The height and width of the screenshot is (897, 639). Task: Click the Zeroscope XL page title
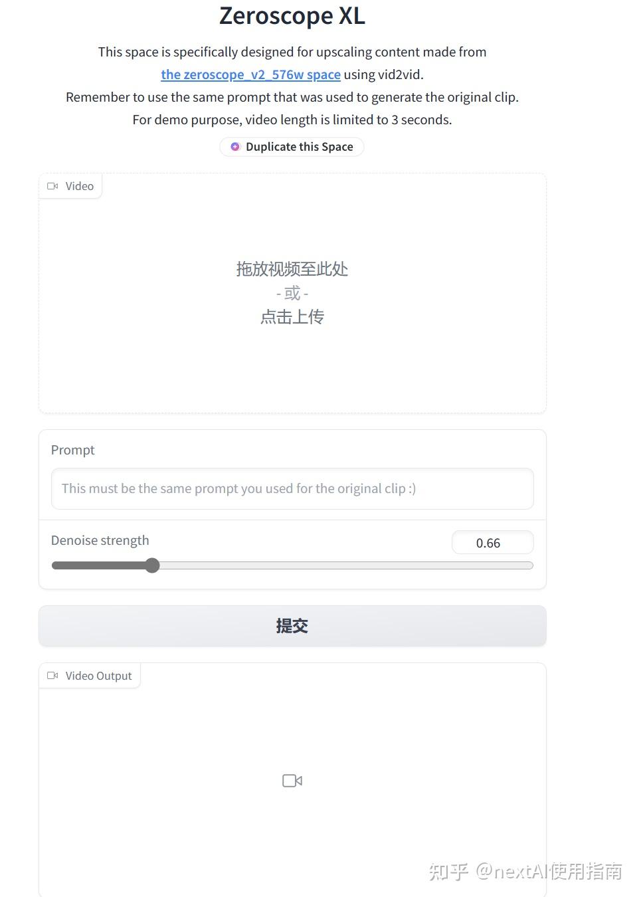point(292,15)
